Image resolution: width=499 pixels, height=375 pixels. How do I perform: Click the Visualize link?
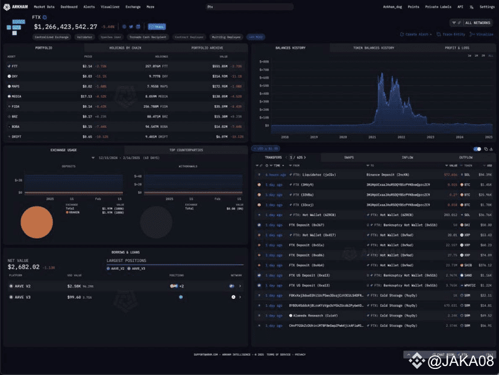(x=482, y=34)
